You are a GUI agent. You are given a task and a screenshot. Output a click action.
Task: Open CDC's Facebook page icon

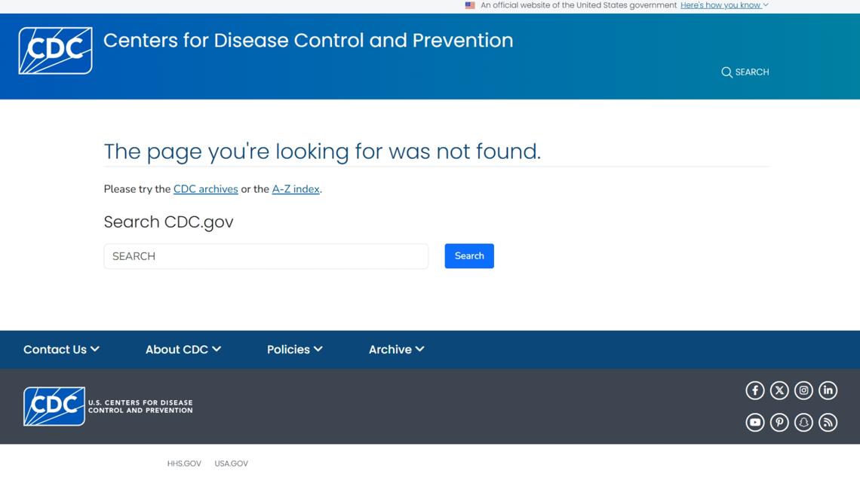click(x=754, y=390)
